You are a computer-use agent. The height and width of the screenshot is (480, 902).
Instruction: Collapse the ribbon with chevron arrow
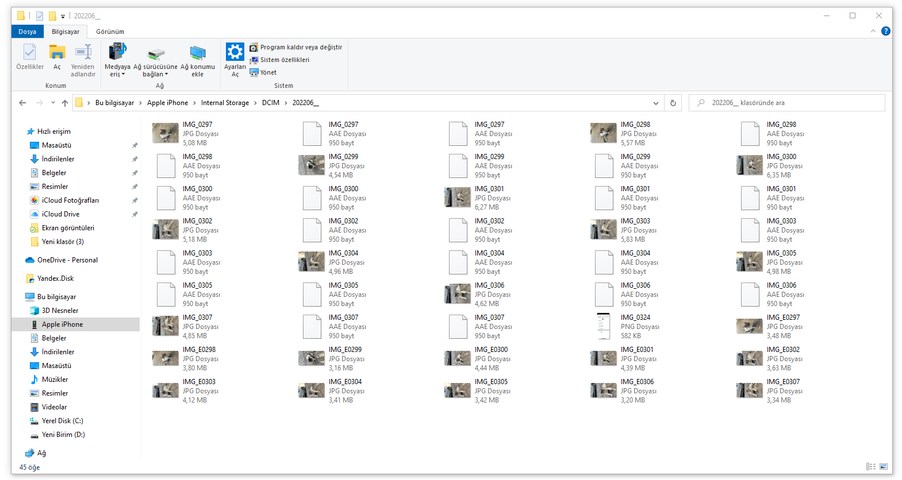[873, 31]
